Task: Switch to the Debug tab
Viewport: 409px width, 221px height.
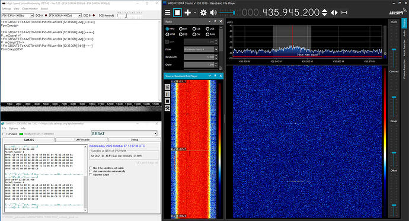Action: coord(135,140)
